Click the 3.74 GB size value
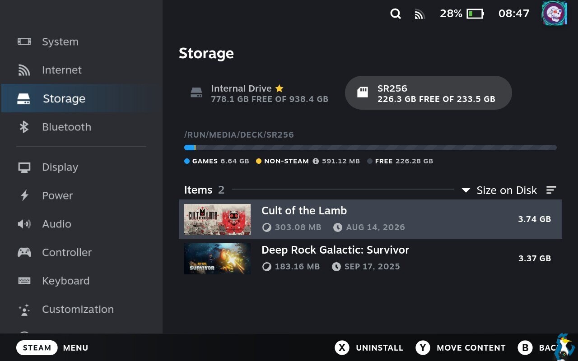 click(535, 219)
